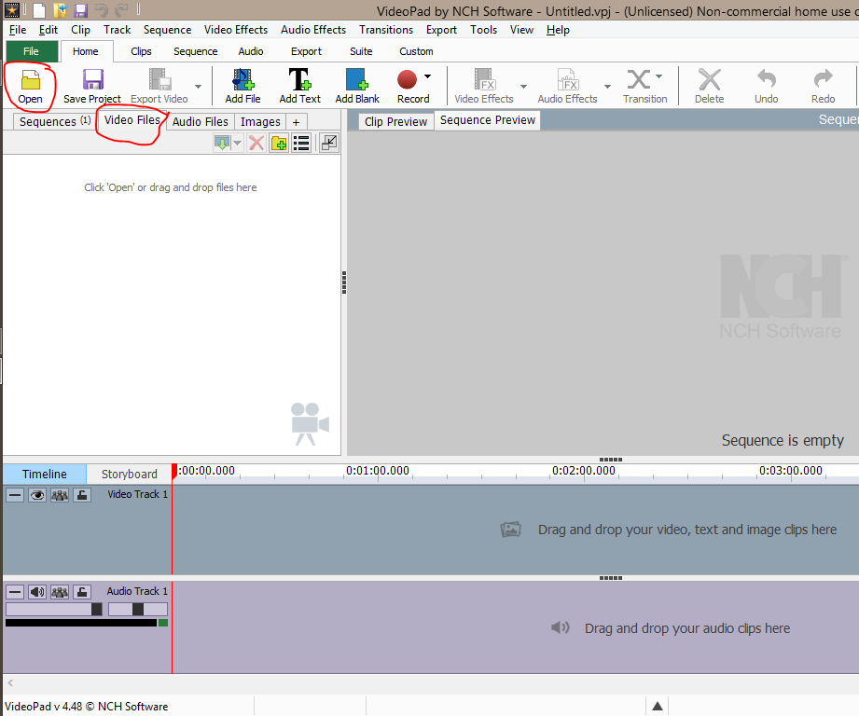Image resolution: width=859 pixels, height=716 pixels.
Task: Click the green File ribbon button
Action: pyautogui.click(x=31, y=51)
